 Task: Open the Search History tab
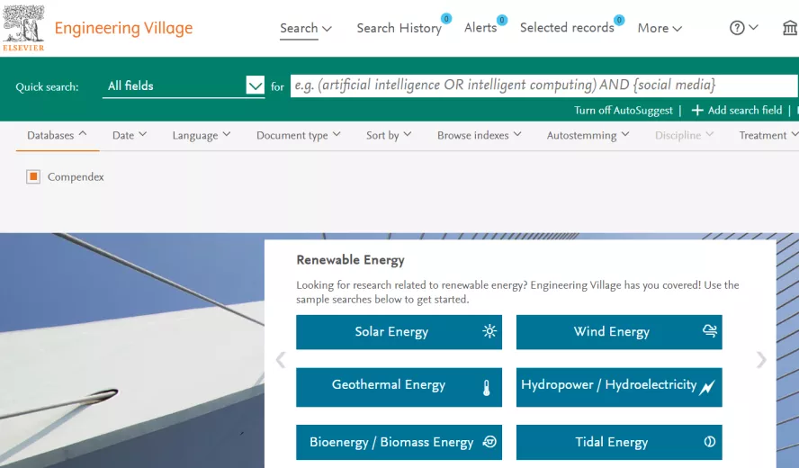point(399,28)
